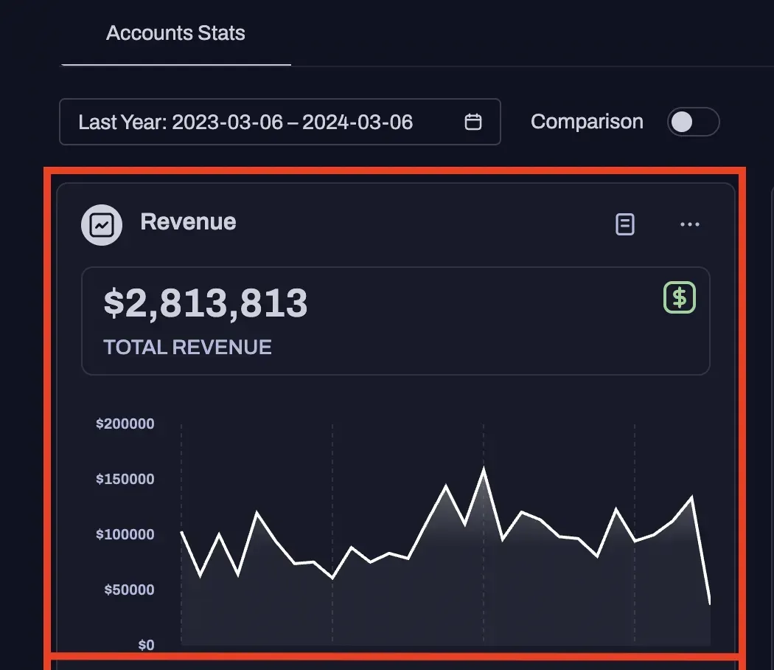
Task: Click the $100000 axis label
Action: click(x=125, y=534)
